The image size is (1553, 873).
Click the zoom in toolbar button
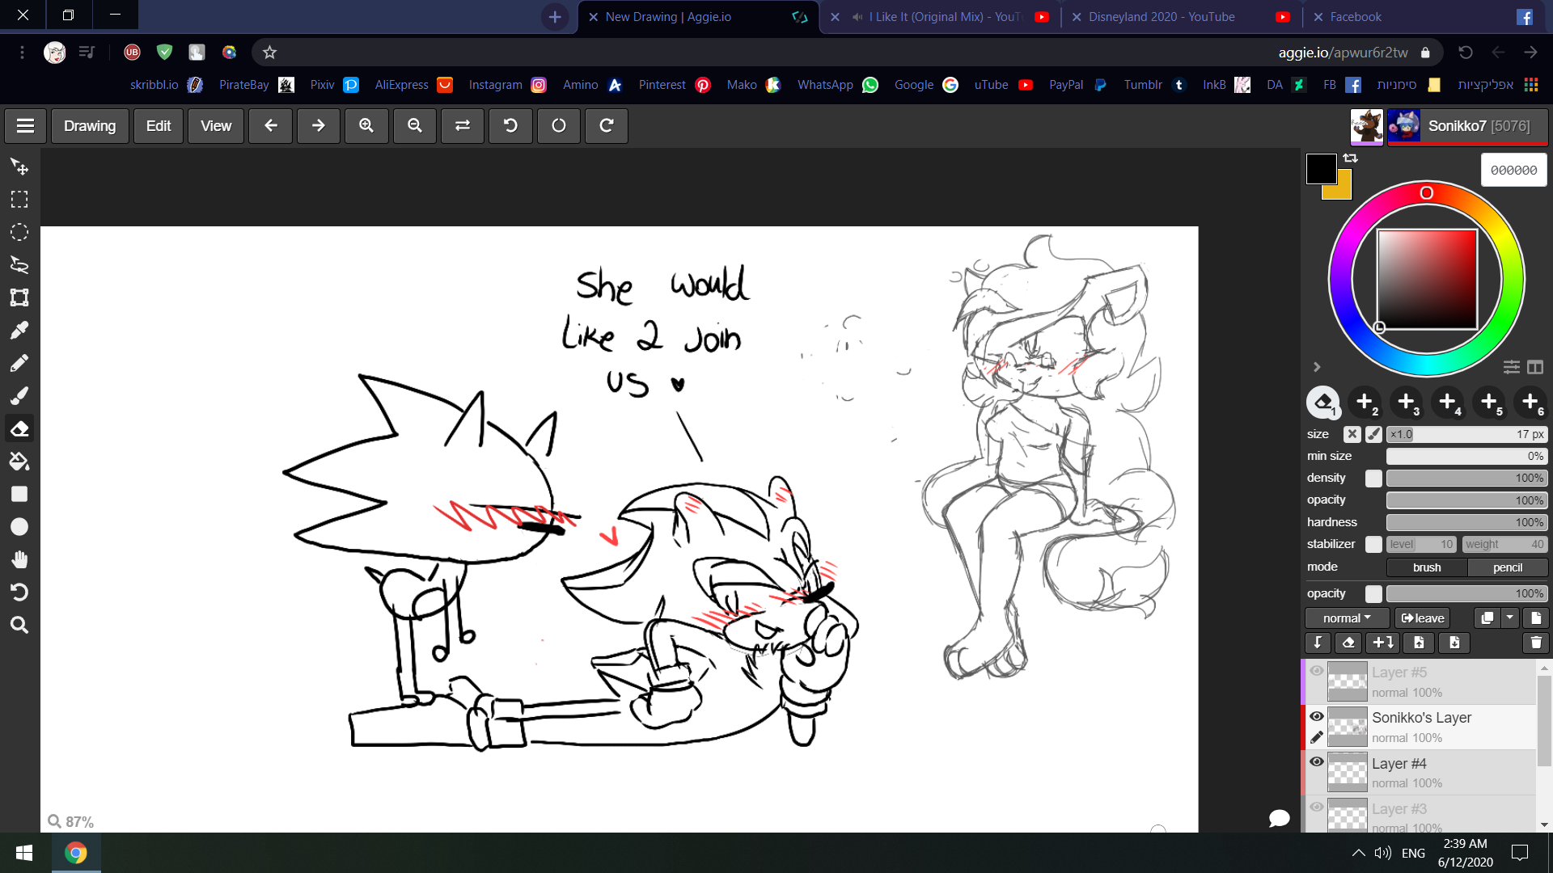tap(366, 126)
